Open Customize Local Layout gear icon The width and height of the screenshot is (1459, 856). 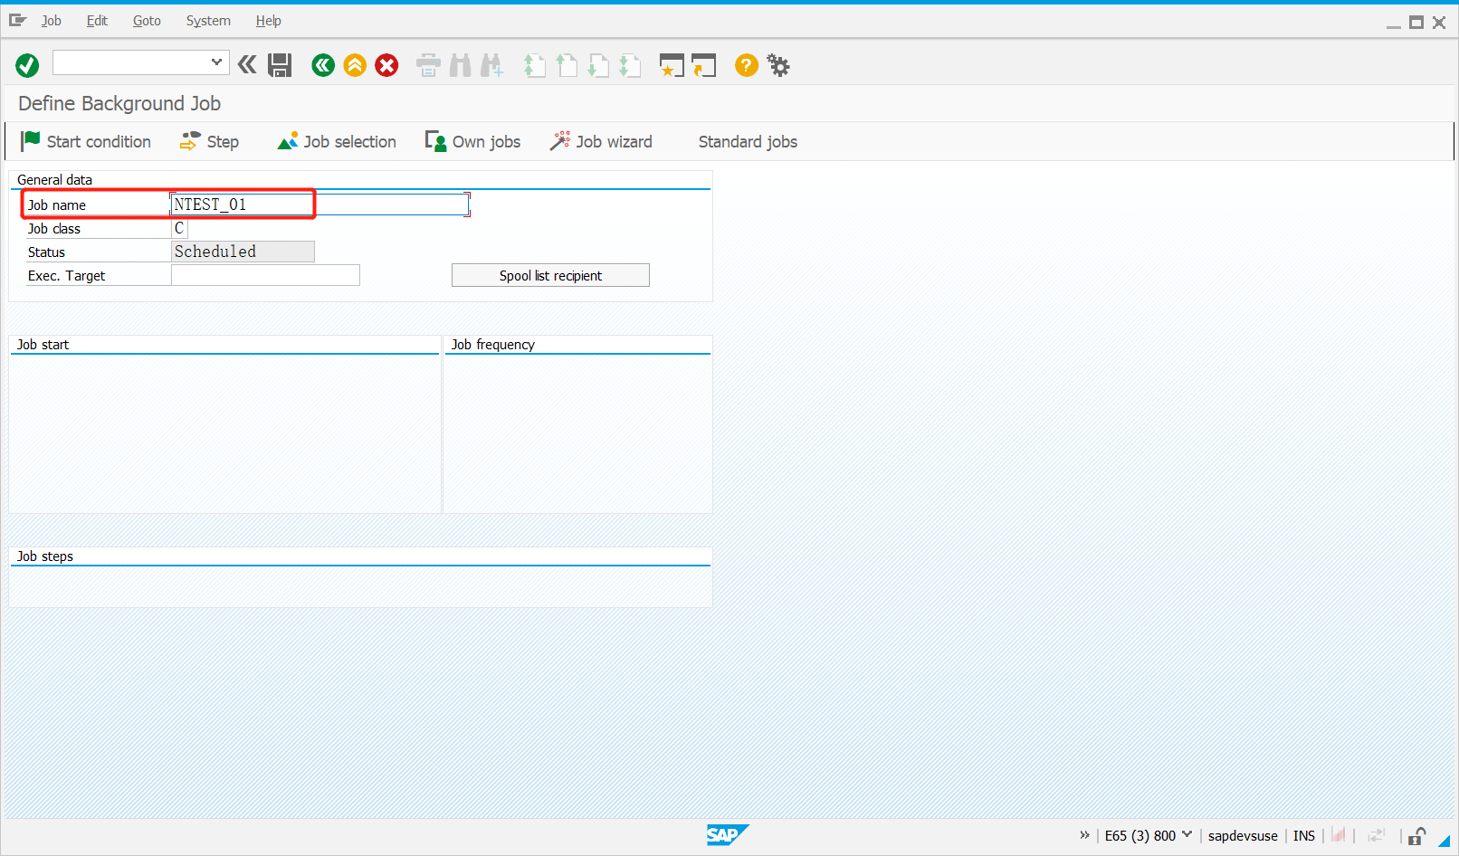[x=777, y=64]
